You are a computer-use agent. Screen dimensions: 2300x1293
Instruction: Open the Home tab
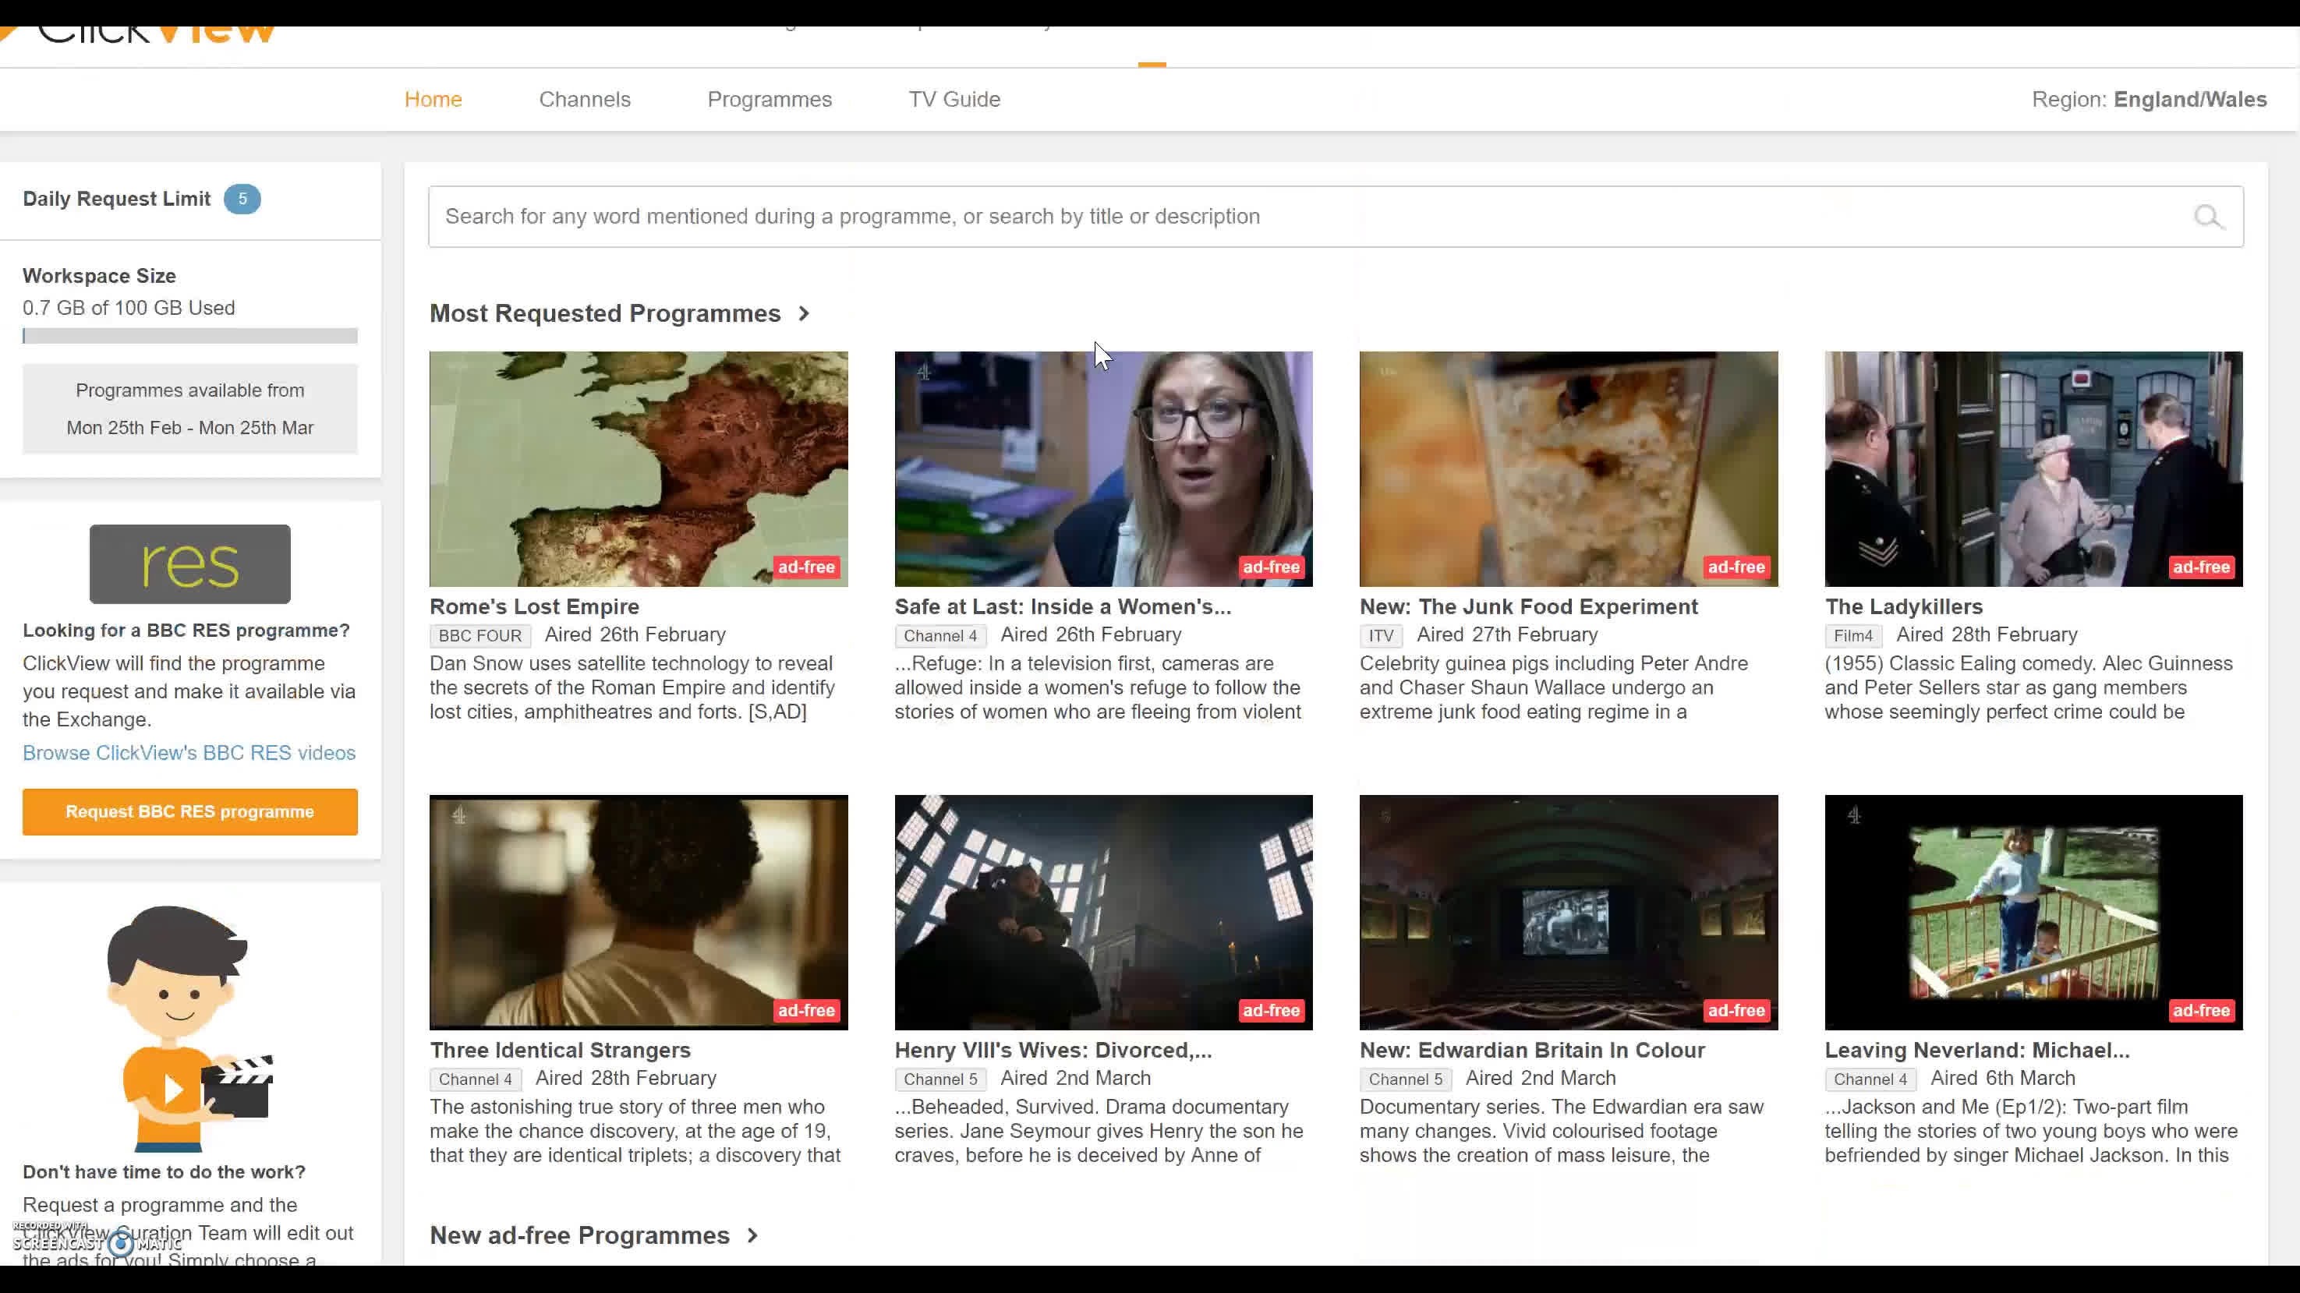point(433,99)
